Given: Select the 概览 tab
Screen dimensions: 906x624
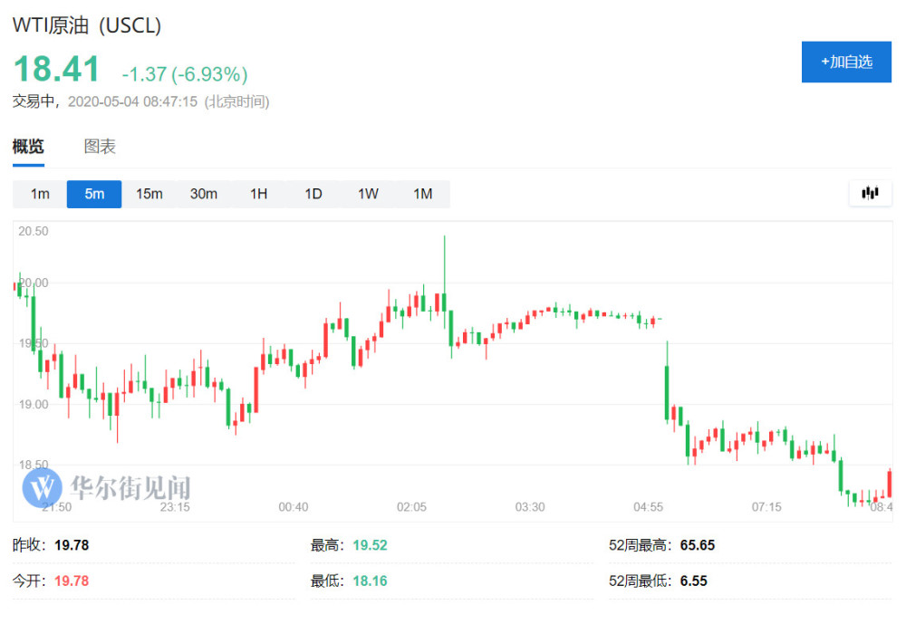Looking at the screenshot, I should click(28, 147).
